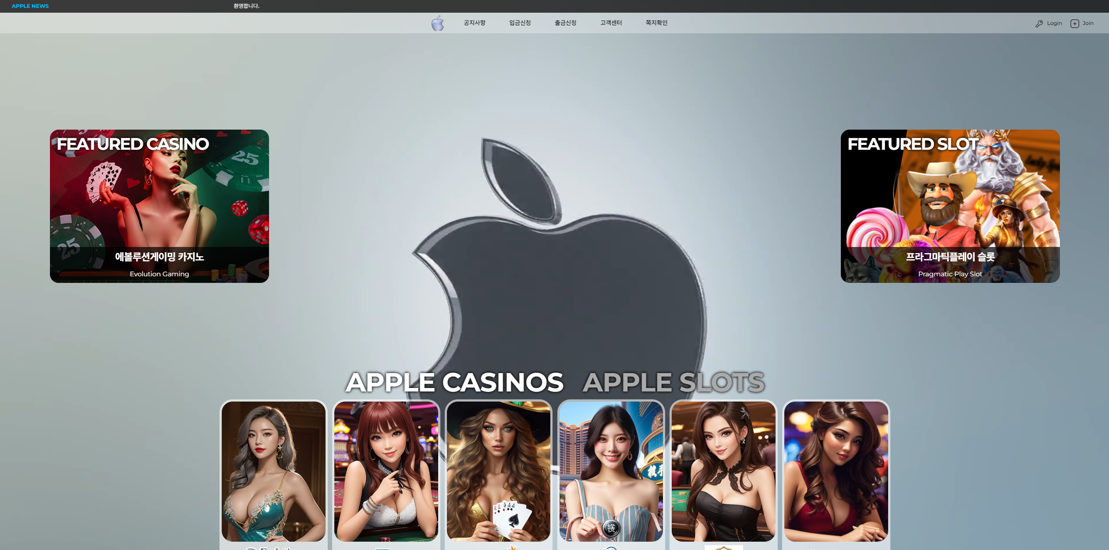1109x550 pixels.
Task: Switch to the APPLE SLOTS tab
Action: [x=673, y=382]
